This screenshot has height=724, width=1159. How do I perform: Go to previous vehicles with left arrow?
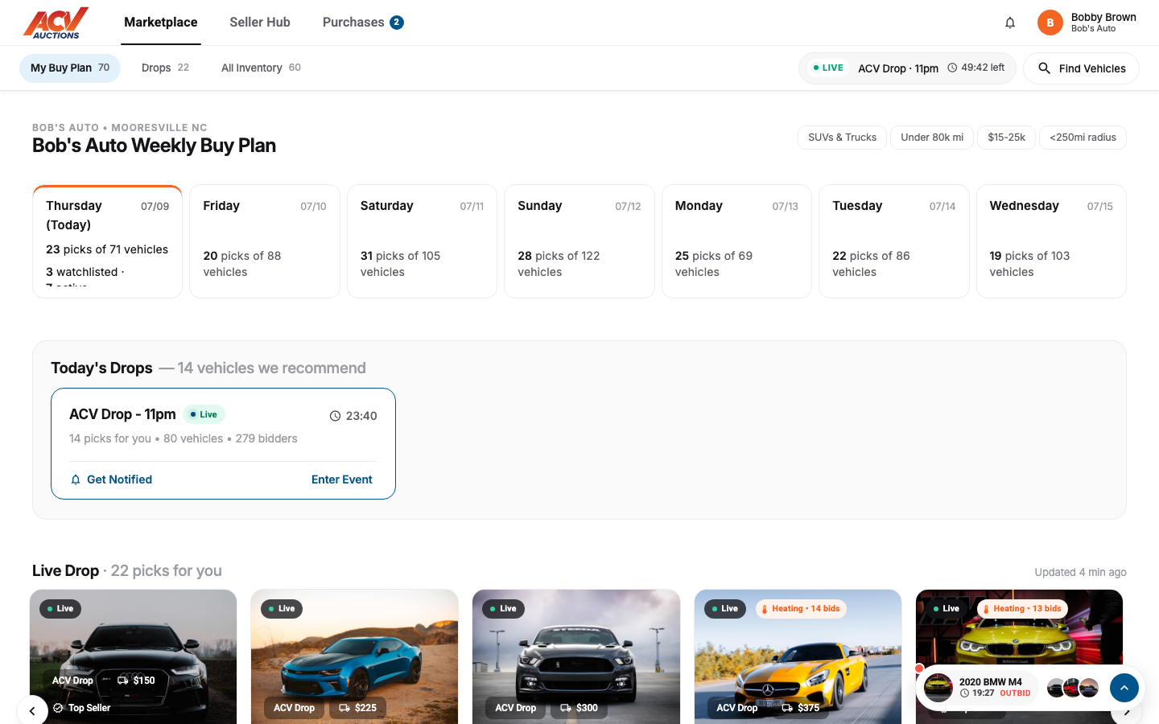click(32, 710)
